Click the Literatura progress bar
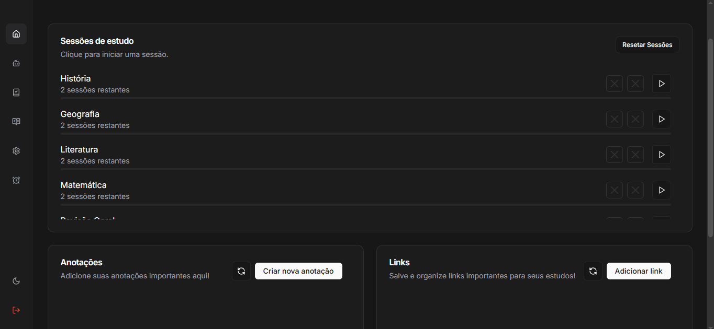Screen dimensions: 714x329 pos(366,169)
